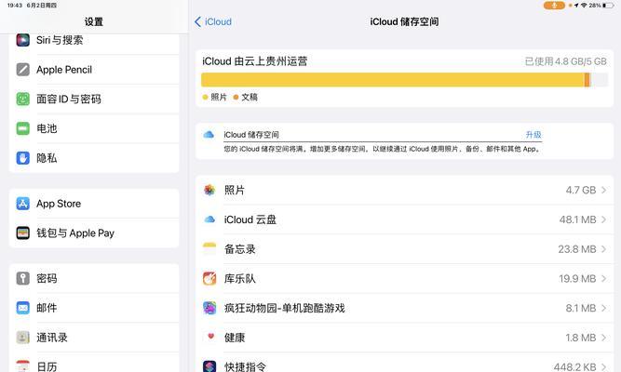This screenshot has width=621, height=372.
Task: Tap the blue 隐私 hand icon
Action: 22,158
